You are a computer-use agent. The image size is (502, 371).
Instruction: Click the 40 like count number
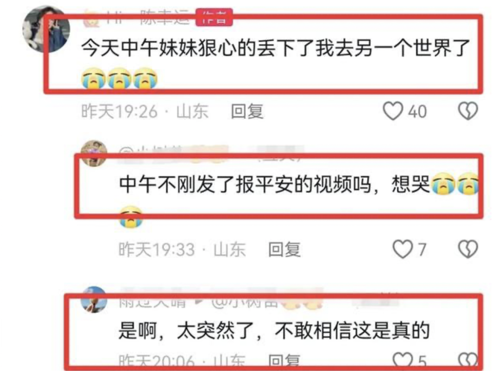click(x=417, y=111)
